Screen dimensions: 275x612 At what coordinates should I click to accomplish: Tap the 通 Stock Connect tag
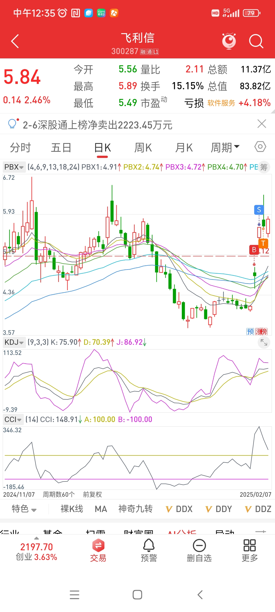point(149,52)
